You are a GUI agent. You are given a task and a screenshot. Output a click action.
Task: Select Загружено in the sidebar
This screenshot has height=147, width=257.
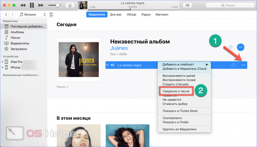tap(19, 49)
